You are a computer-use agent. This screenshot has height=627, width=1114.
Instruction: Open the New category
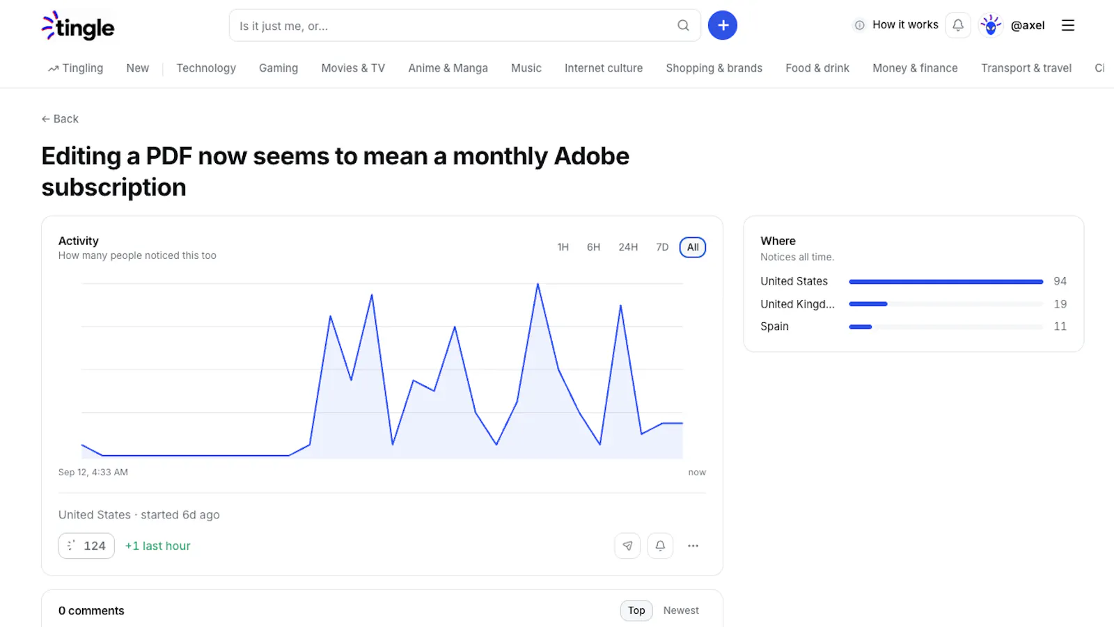point(138,68)
